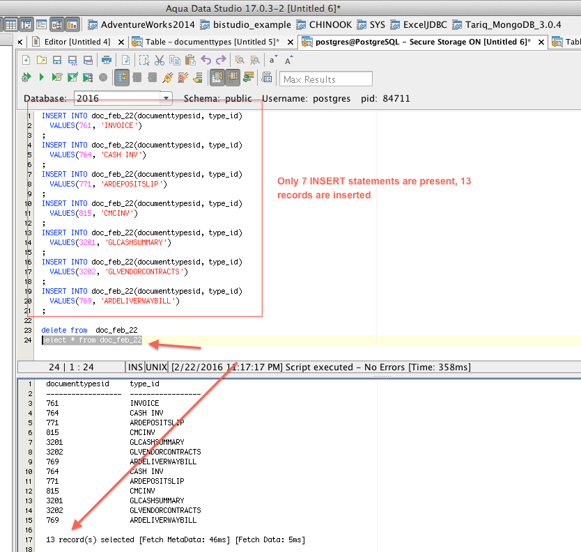Open the CHINOOK server shortcut
The width and height of the screenshot is (581, 552).
(x=324, y=25)
